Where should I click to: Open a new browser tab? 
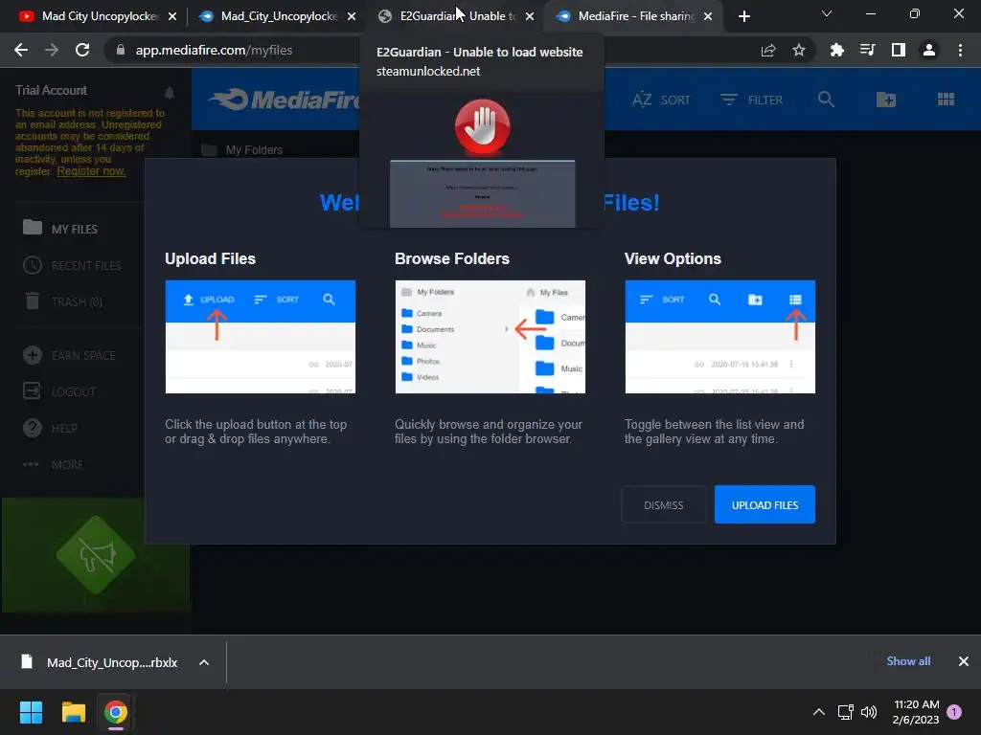click(743, 16)
